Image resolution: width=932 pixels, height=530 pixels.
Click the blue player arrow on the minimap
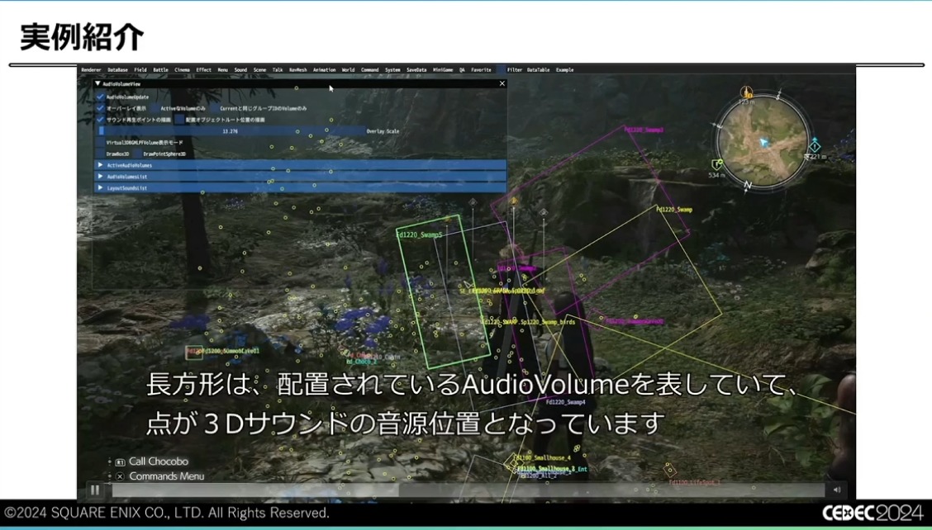pyautogui.click(x=763, y=143)
